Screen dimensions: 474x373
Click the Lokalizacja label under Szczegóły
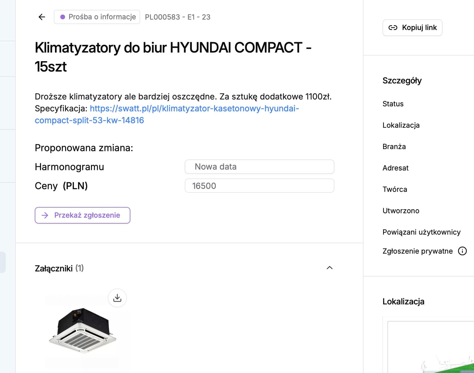[x=401, y=125]
